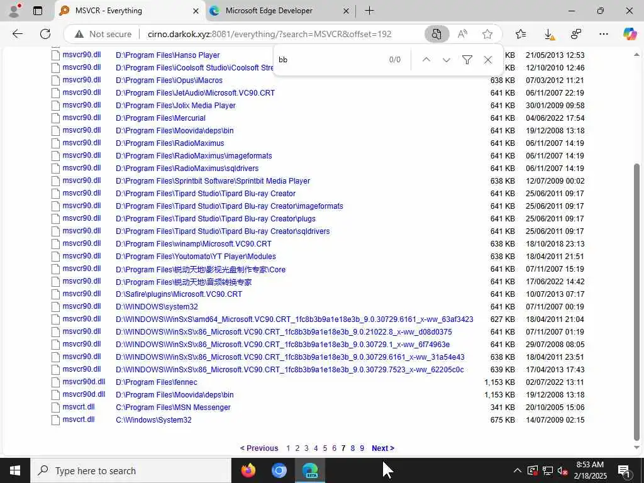Screen dimensions: 644x483
Task: Click the Read aloud icon
Action: pyautogui.click(x=462, y=34)
